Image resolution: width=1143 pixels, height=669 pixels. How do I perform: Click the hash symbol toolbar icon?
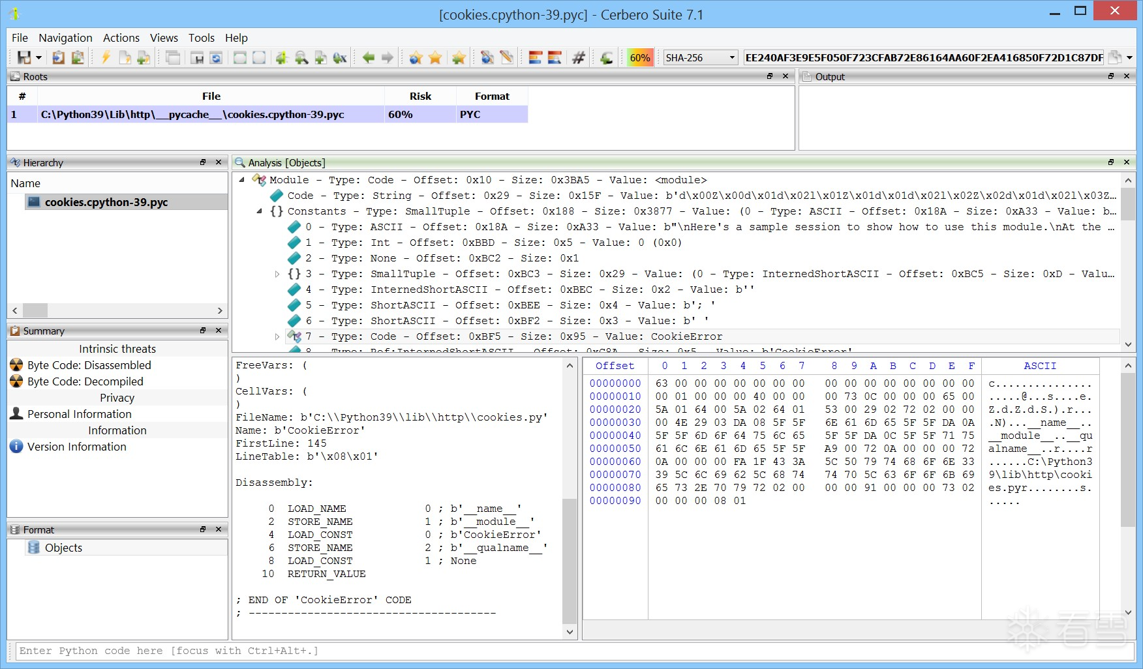coord(578,58)
